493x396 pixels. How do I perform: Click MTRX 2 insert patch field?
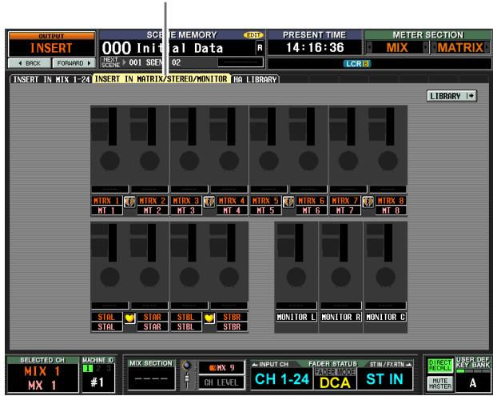point(149,189)
